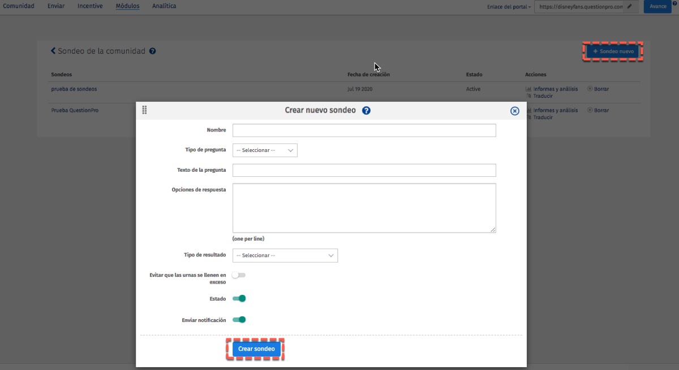
Task: Turn off the Estado switch
Action: point(239,298)
